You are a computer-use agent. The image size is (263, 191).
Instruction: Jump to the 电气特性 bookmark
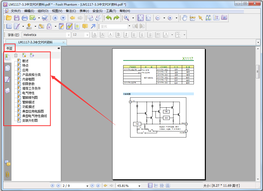click(x=28, y=93)
